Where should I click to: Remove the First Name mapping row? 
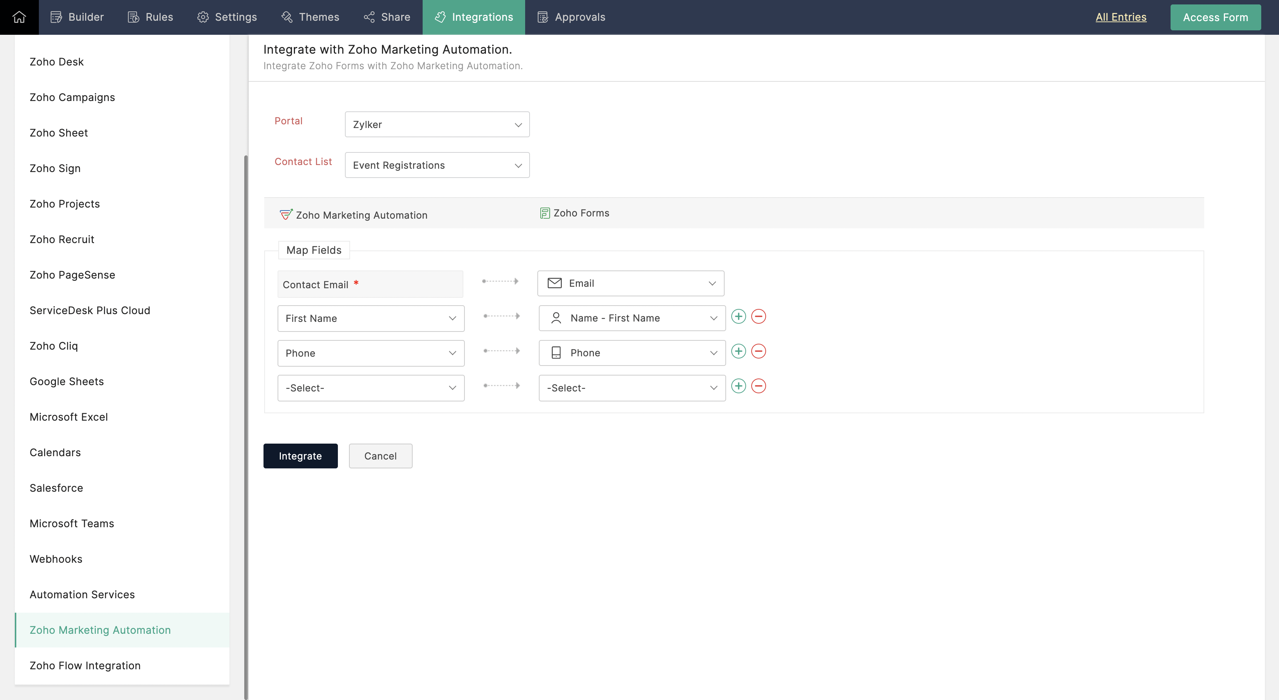(x=758, y=317)
